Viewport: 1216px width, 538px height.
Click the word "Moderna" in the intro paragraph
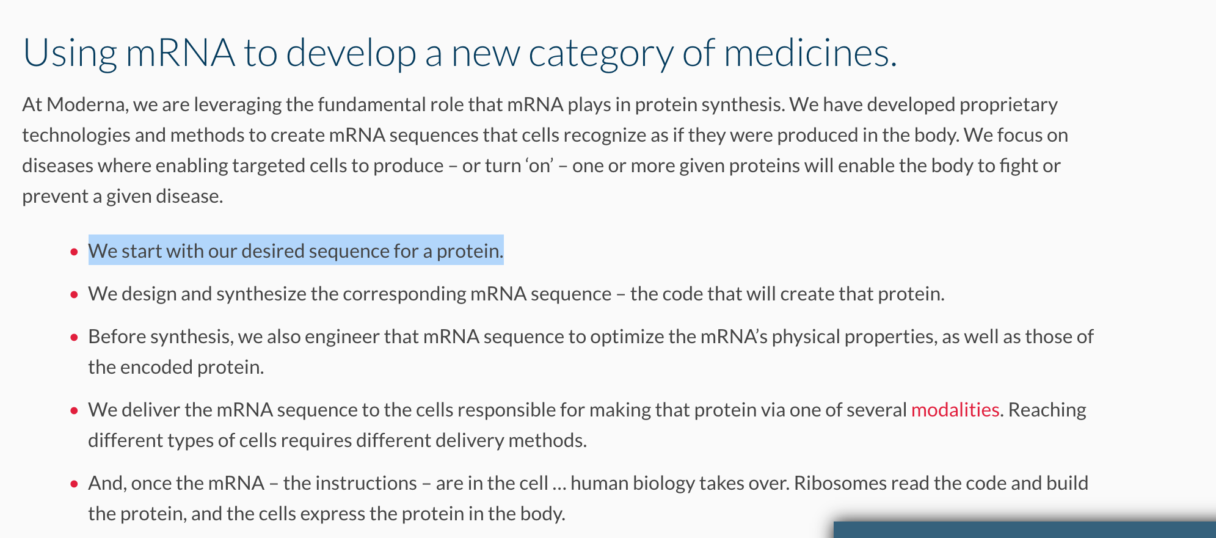click(86, 105)
